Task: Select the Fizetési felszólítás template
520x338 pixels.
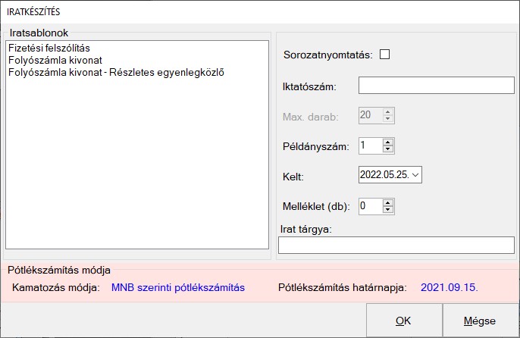Action: (x=49, y=48)
